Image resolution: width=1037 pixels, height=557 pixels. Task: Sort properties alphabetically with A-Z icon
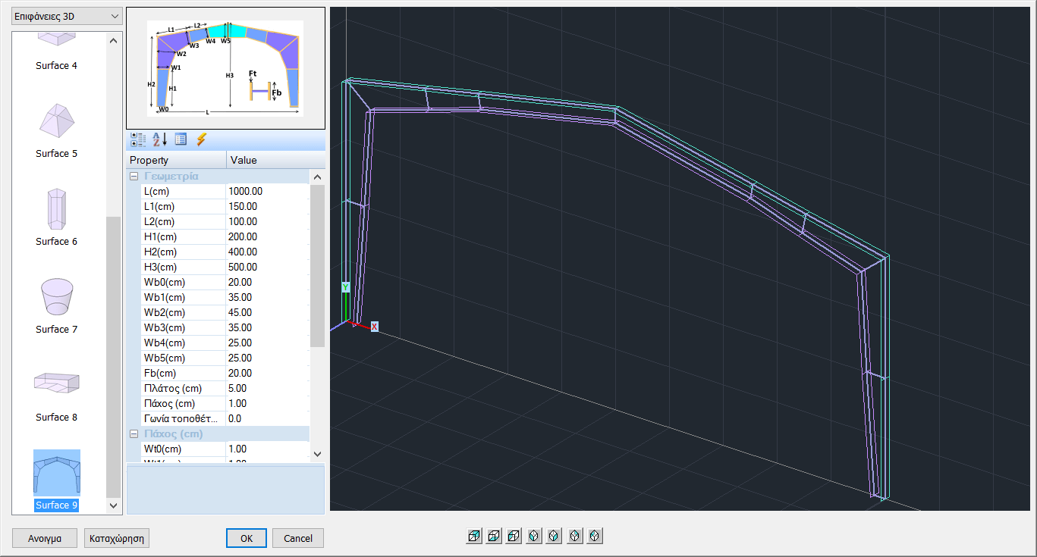(x=160, y=139)
